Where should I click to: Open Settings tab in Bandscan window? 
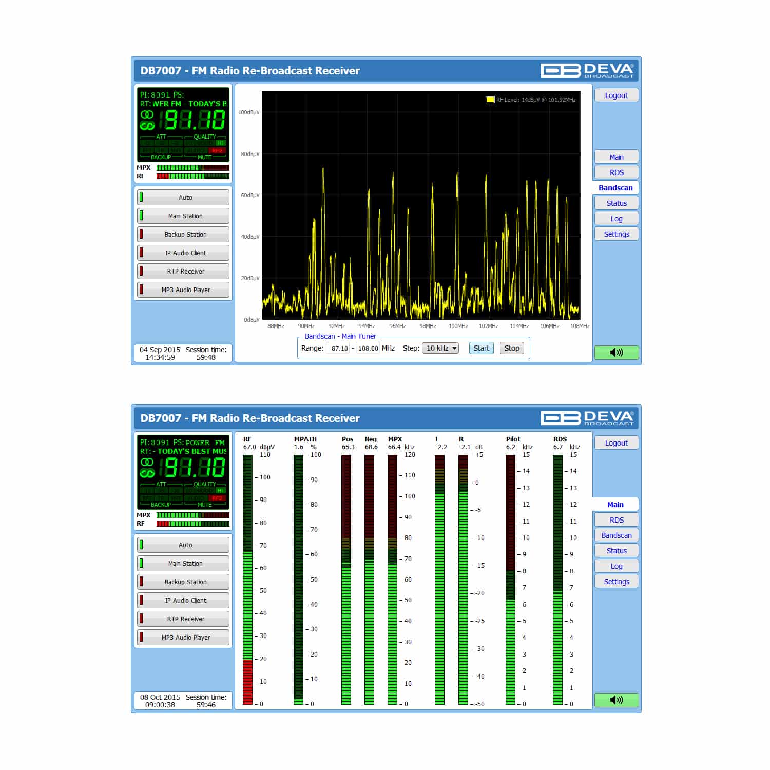[617, 234]
